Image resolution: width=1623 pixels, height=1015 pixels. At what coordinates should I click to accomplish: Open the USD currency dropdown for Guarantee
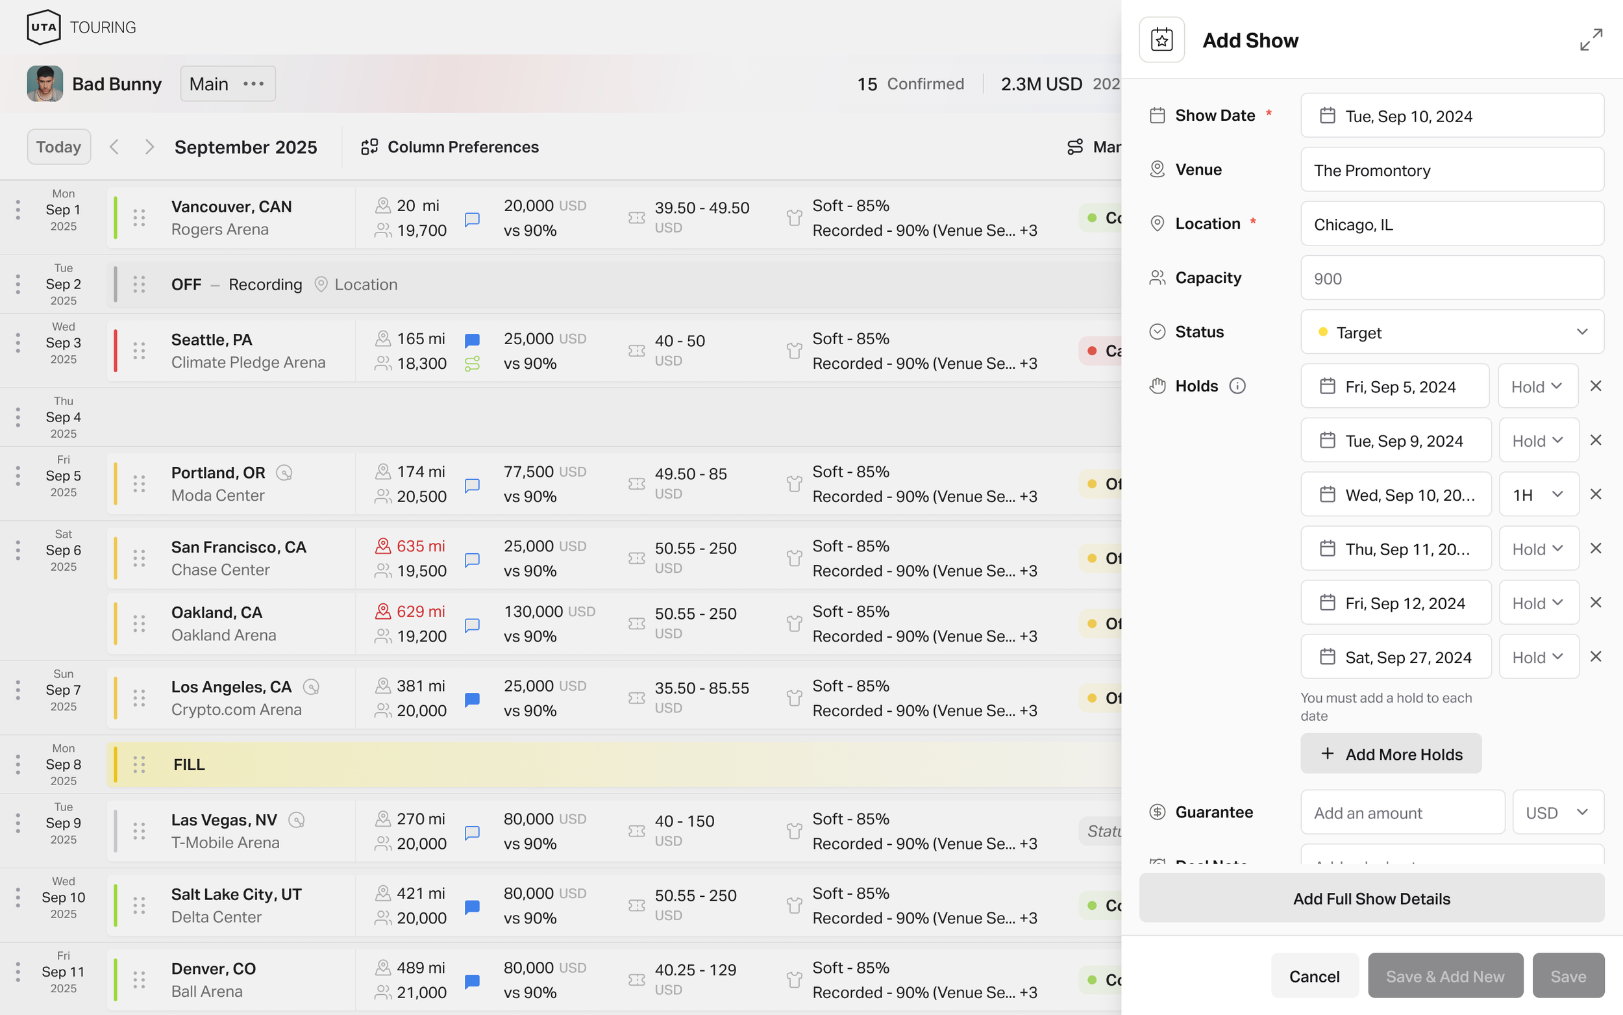tap(1557, 812)
